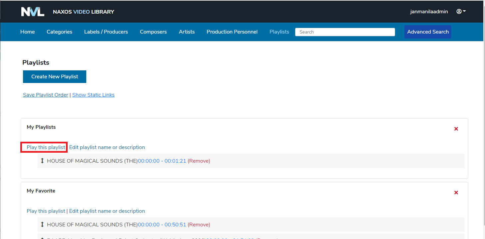
Task: Navigate to Composers page
Action: 153,32
